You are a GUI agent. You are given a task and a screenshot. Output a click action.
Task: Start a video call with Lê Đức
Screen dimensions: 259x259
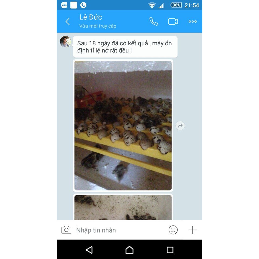click(x=173, y=22)
